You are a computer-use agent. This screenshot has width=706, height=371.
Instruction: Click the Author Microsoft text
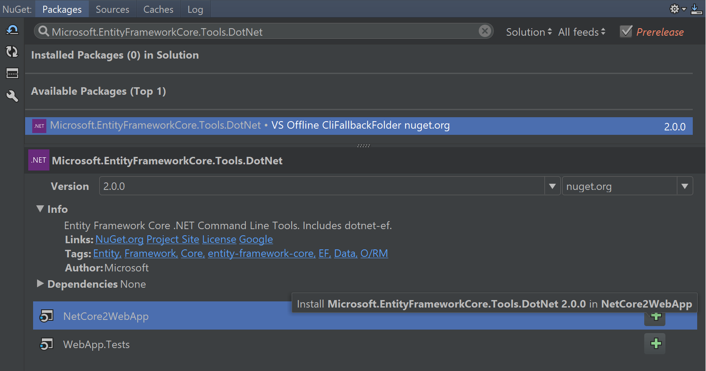pos(107,268)
